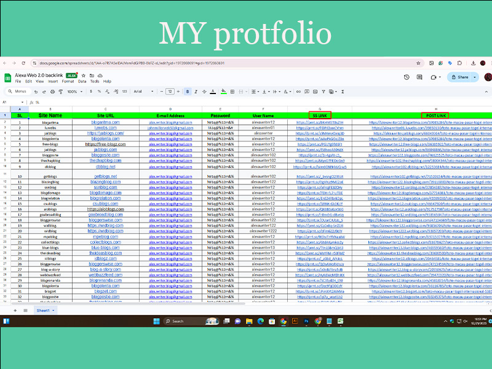Click the insert comment icon in toolbar
This screenshot has width=492, height=369.
pyautogui.click(x=307, y=92)
